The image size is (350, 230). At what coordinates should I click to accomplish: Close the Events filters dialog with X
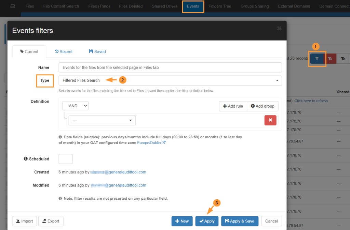tap(279, 29)
